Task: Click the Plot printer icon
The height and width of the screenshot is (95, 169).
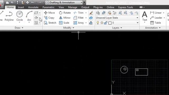Action: click(x=27, y=2)
